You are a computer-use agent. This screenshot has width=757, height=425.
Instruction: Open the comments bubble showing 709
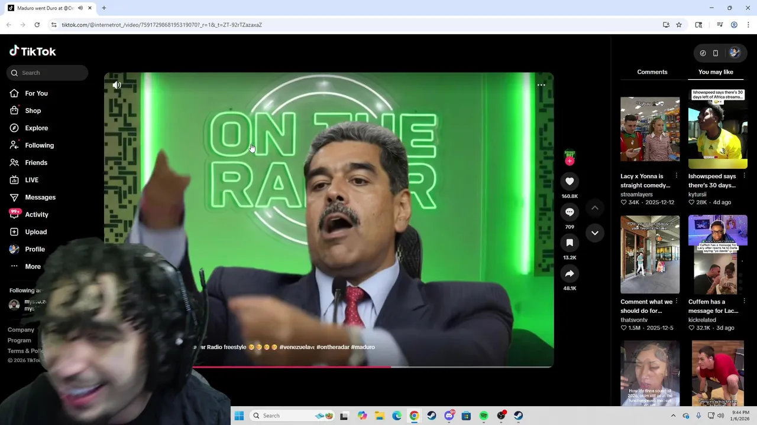570,212
